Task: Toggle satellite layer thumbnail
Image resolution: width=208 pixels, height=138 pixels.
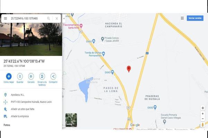Action: coord(71,120)
